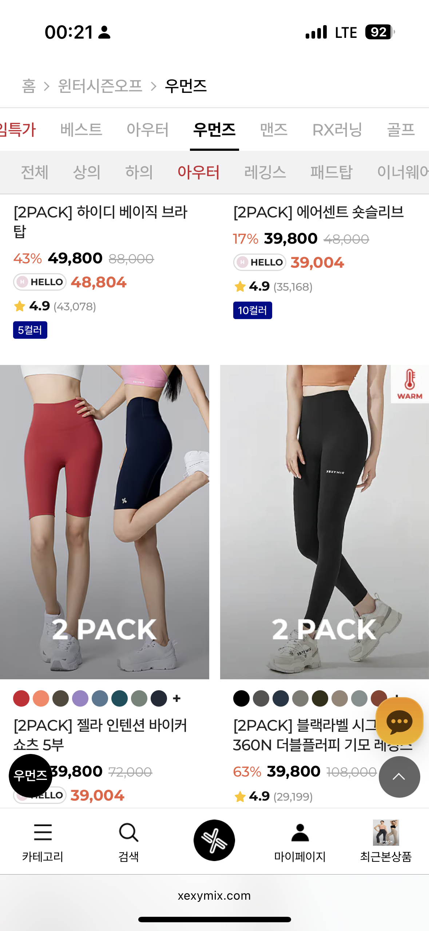
Task: Select the 전체 subcategory filter
Action: tap(35, 172)
